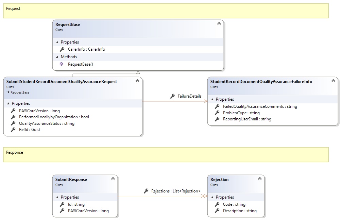
Task: Collapse Properties section in Rejection class
Action: (212, 197)
